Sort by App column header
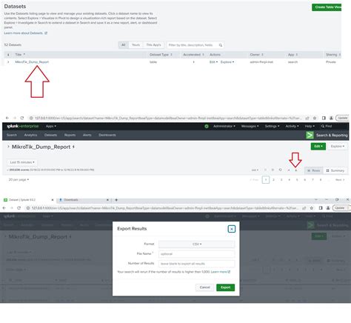The height and width of the screenshot is (323, 351). tap(292, 55)
